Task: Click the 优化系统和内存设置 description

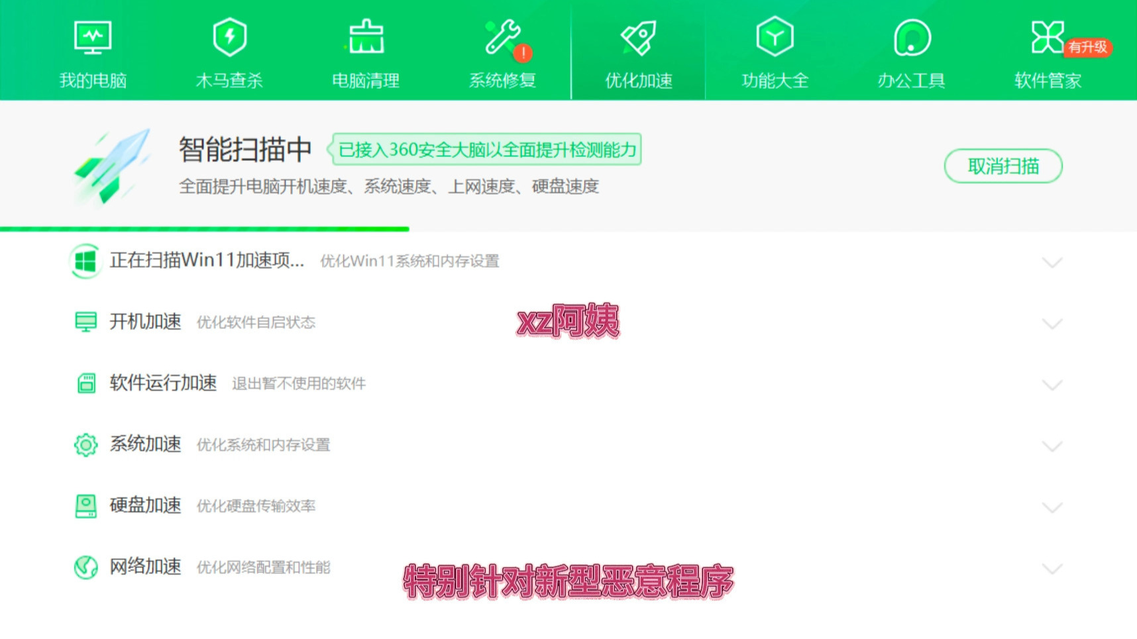Action: click(x=263, y=445)
